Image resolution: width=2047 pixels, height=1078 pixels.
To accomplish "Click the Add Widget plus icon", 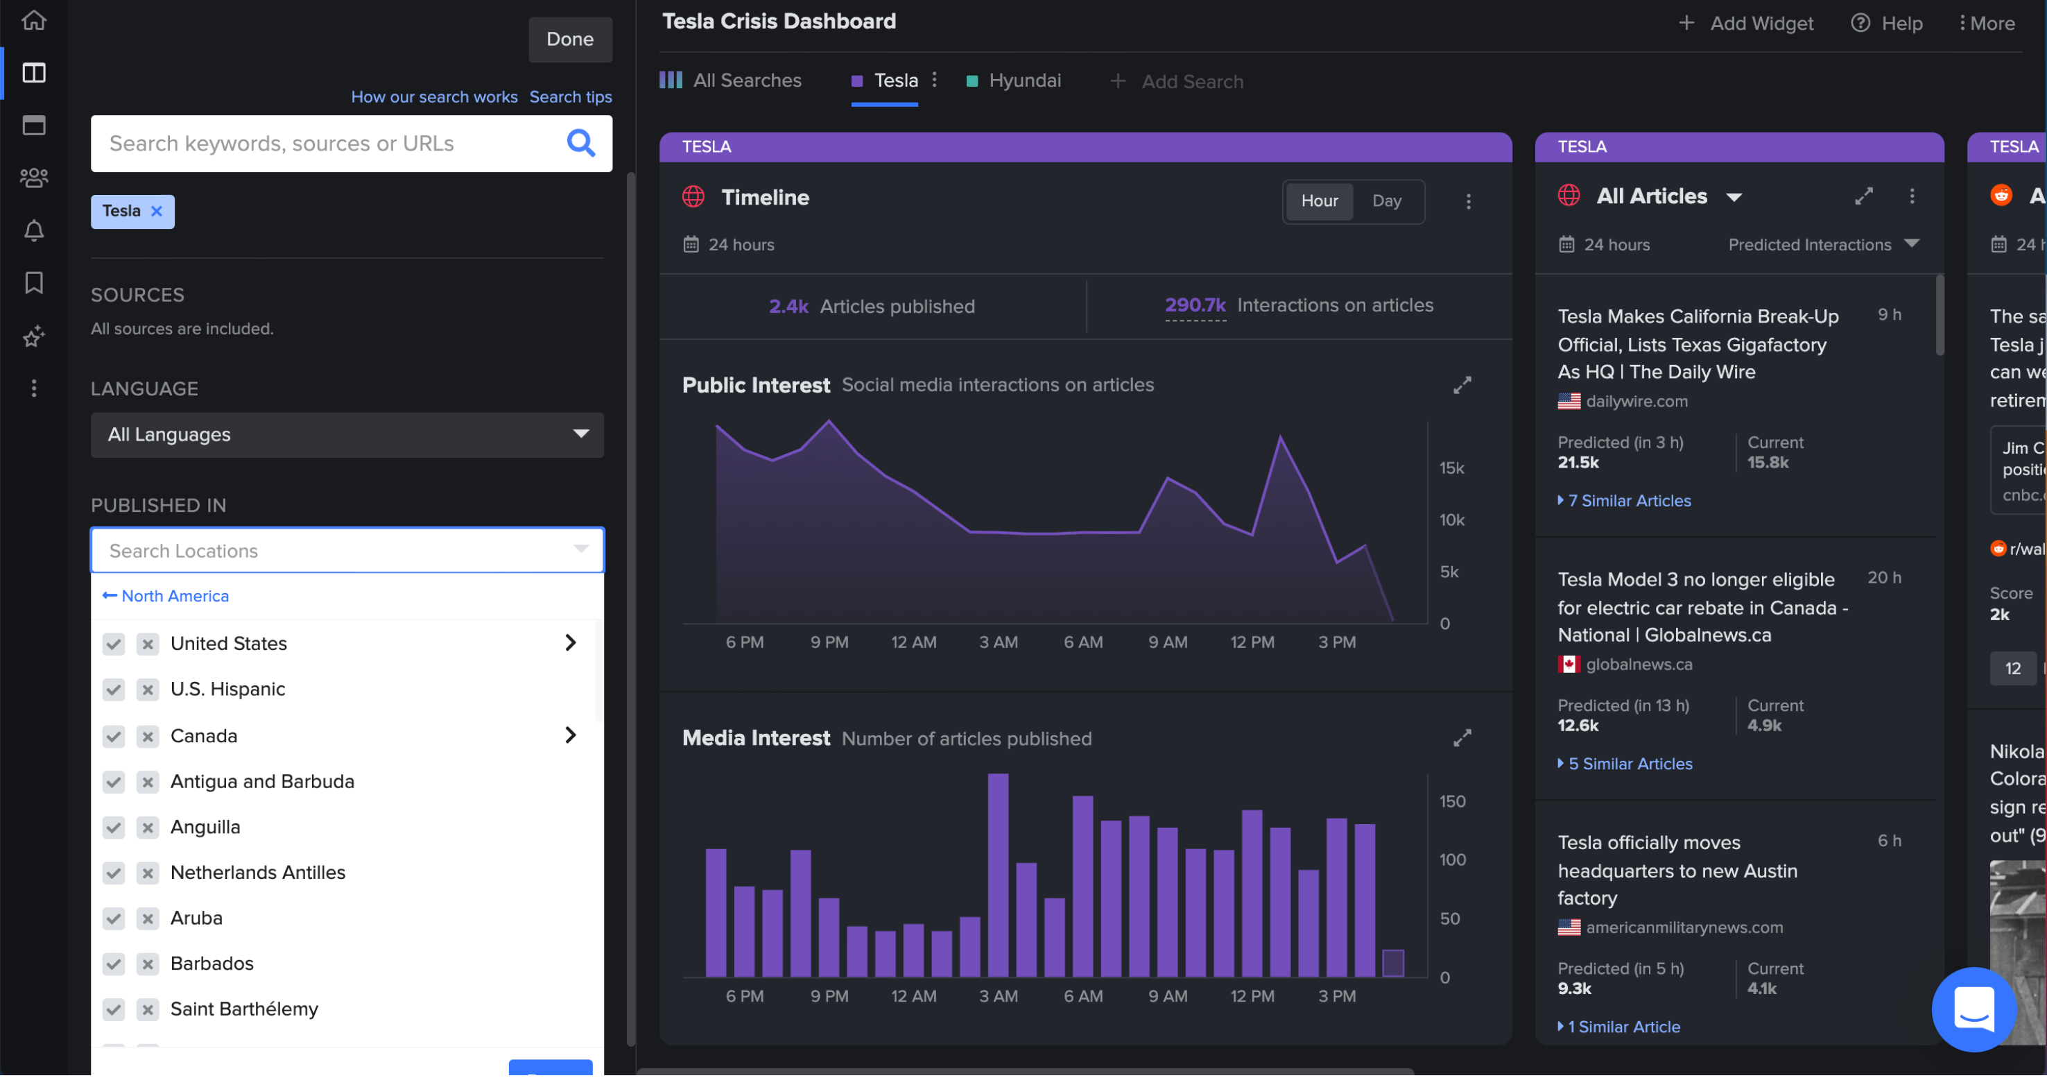I will click(x=1686, y=23).
